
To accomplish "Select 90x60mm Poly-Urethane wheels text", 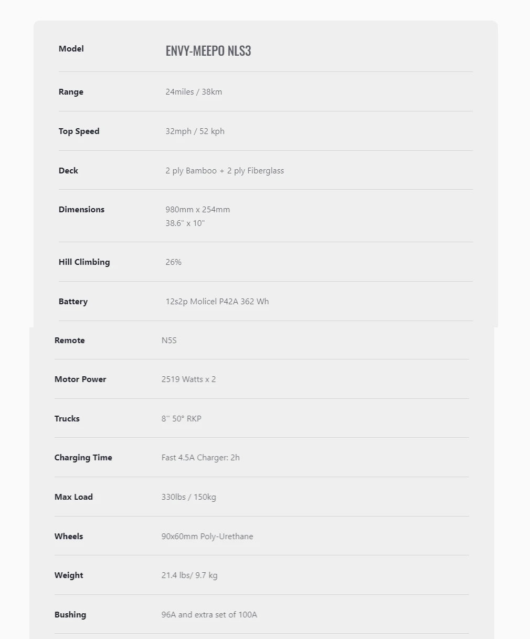I will coord(207,537).
